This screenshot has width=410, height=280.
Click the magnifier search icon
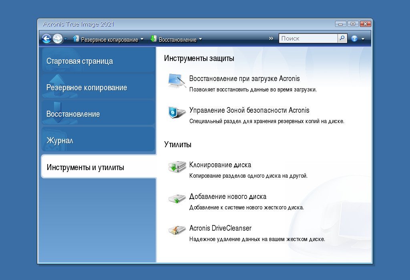342,39
